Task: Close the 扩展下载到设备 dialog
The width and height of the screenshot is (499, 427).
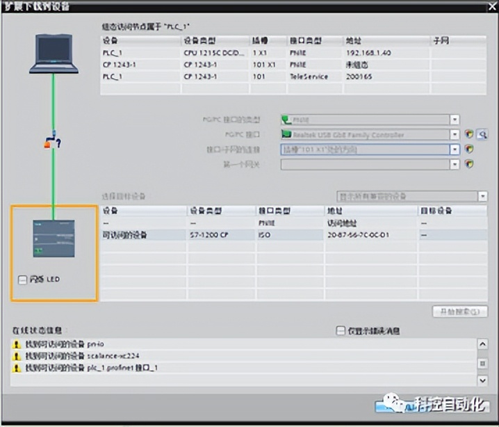Action: (492, 6)
